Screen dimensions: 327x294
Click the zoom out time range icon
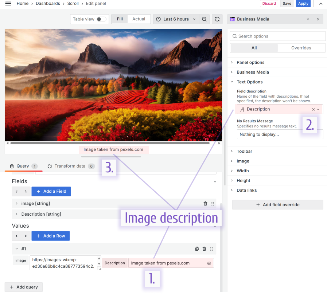click(x=204, y=19)
